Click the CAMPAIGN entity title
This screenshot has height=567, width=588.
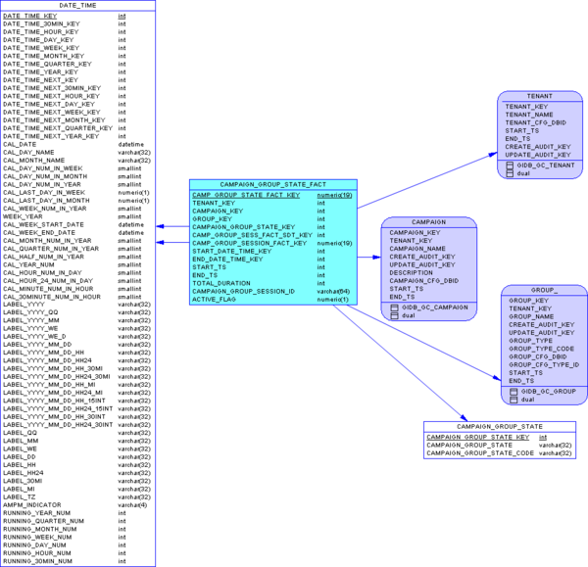[428, 222]
